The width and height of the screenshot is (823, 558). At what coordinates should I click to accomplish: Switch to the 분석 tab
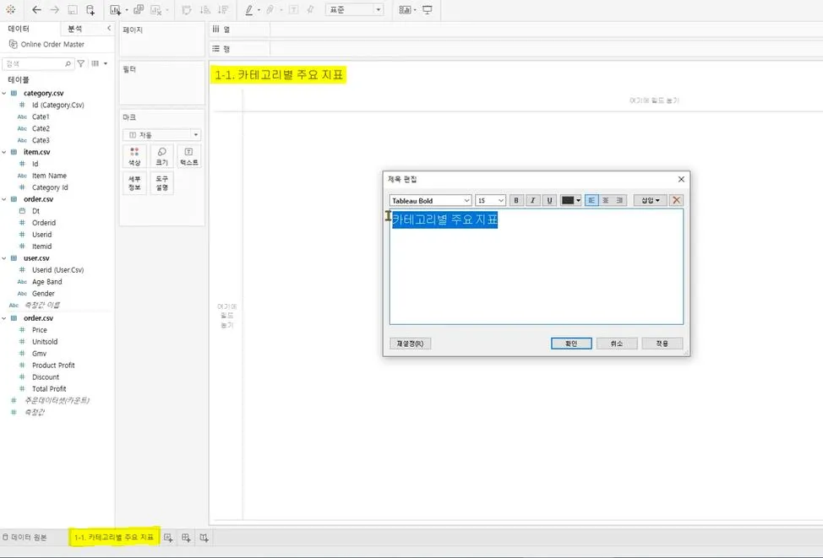(74, 29)
